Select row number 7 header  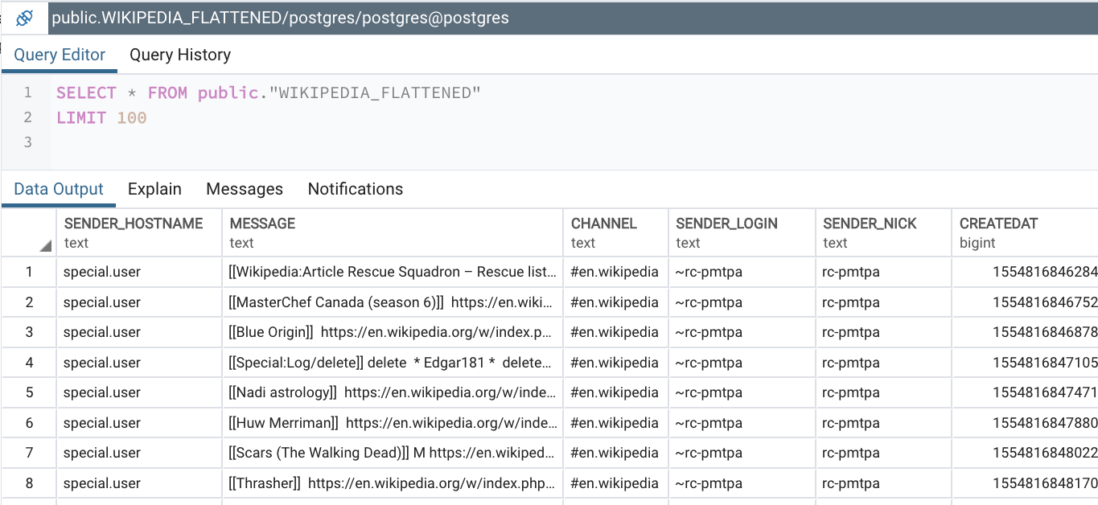pyautogui.click(x=29, y=453)
